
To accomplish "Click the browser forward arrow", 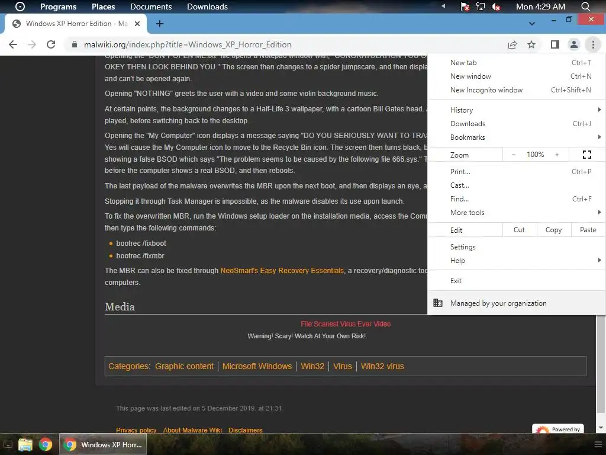I will click(32, 44).
